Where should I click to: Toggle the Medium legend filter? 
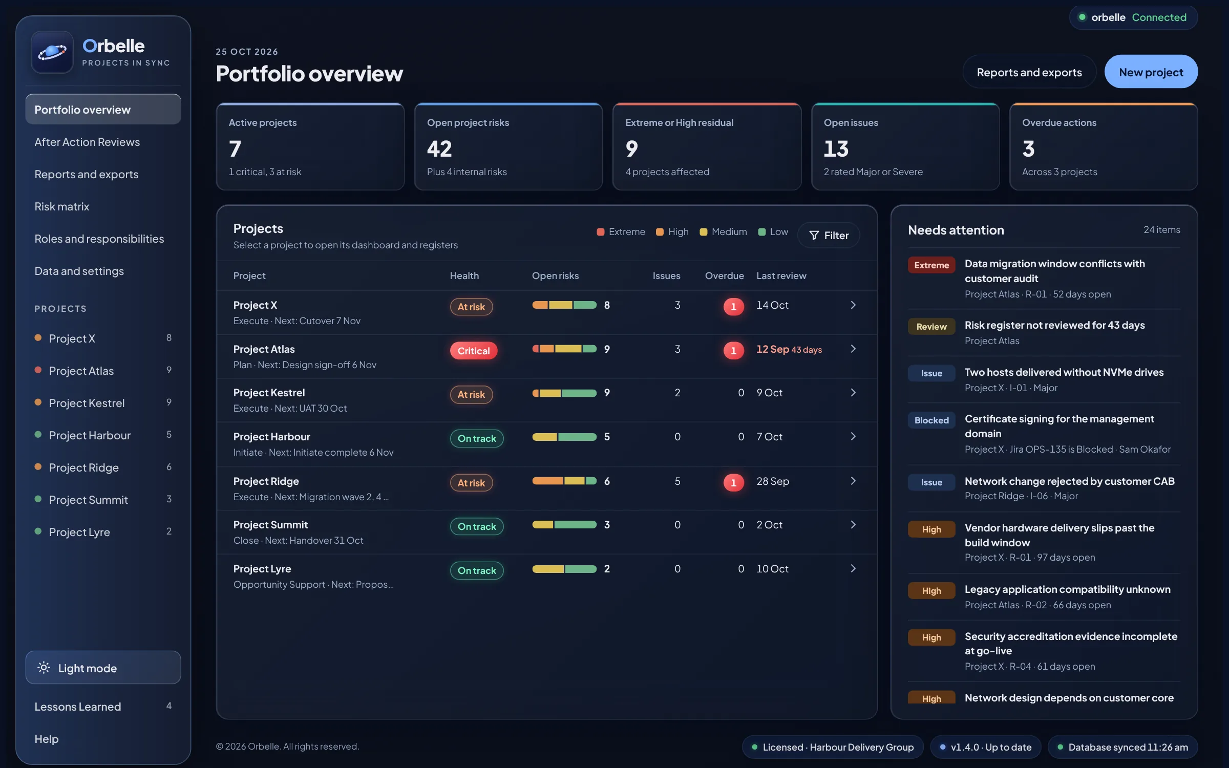723,232
